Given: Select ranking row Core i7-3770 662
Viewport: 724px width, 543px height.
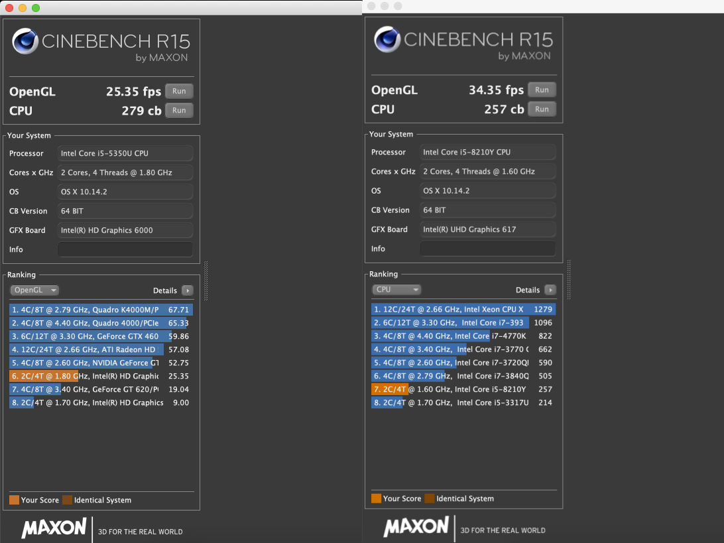Looking at the screenshot, I should tap(463, 349).
